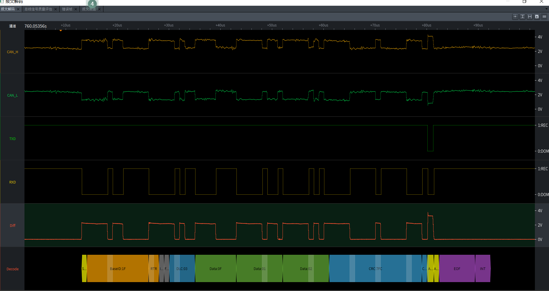549x291 pixels.
Task: Click the +50us time ruler tick
Action: click(272, 25)
